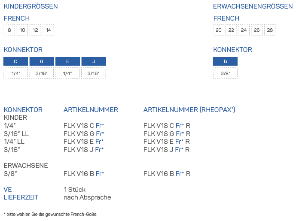296x221 pixels.
Task: Choose adult French size 22
Action: tap(231, 30)
